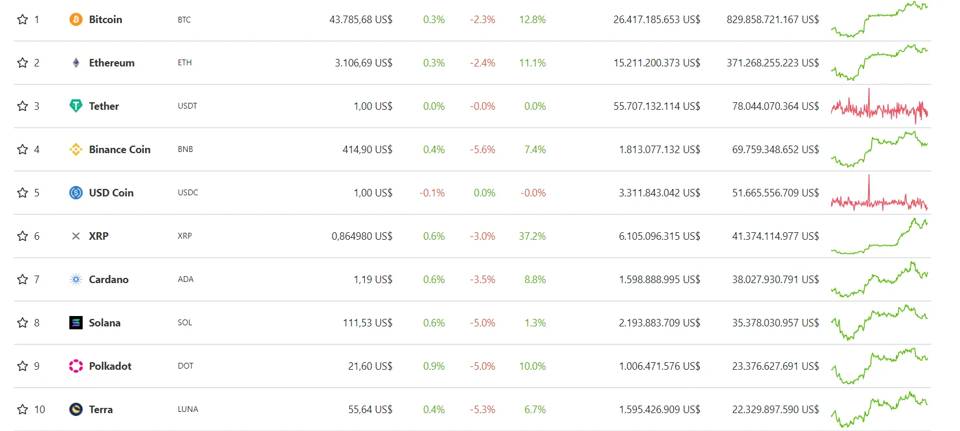The width and height of the screenshot is (960, 431).
Task: Click Tether volume 55.707.132.114 US$
Action: [x=657, y=106]
